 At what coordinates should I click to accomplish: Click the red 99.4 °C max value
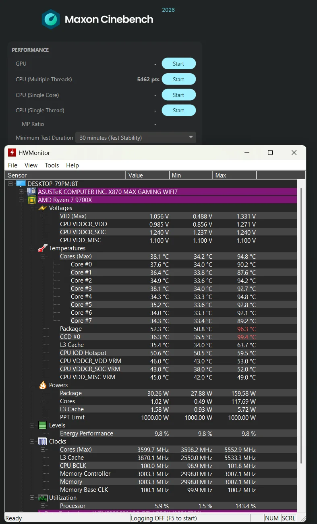(247, 337)
